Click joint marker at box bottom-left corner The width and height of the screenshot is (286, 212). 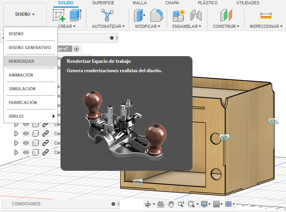[138, 182]
